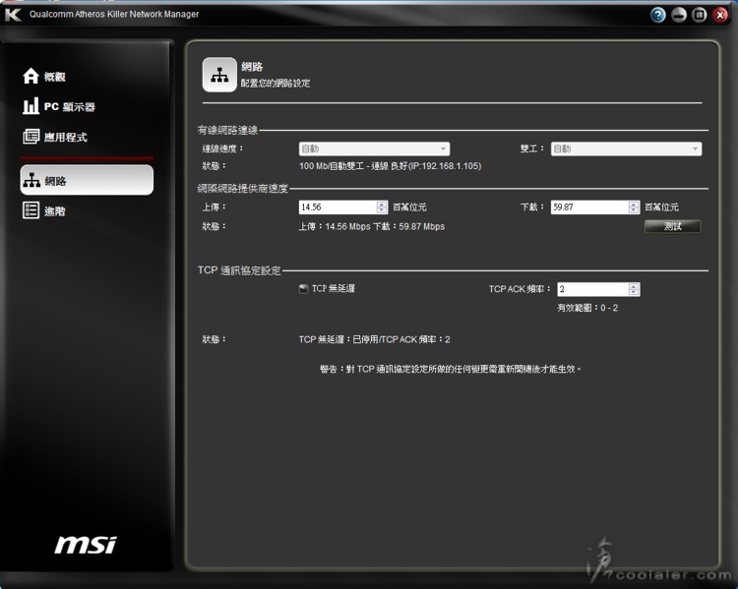Click the title Qualcomm Atheros Killer Network Manager
Image resolution: width=738 pixels, height=589 pixels.
(x=114, y=14)
